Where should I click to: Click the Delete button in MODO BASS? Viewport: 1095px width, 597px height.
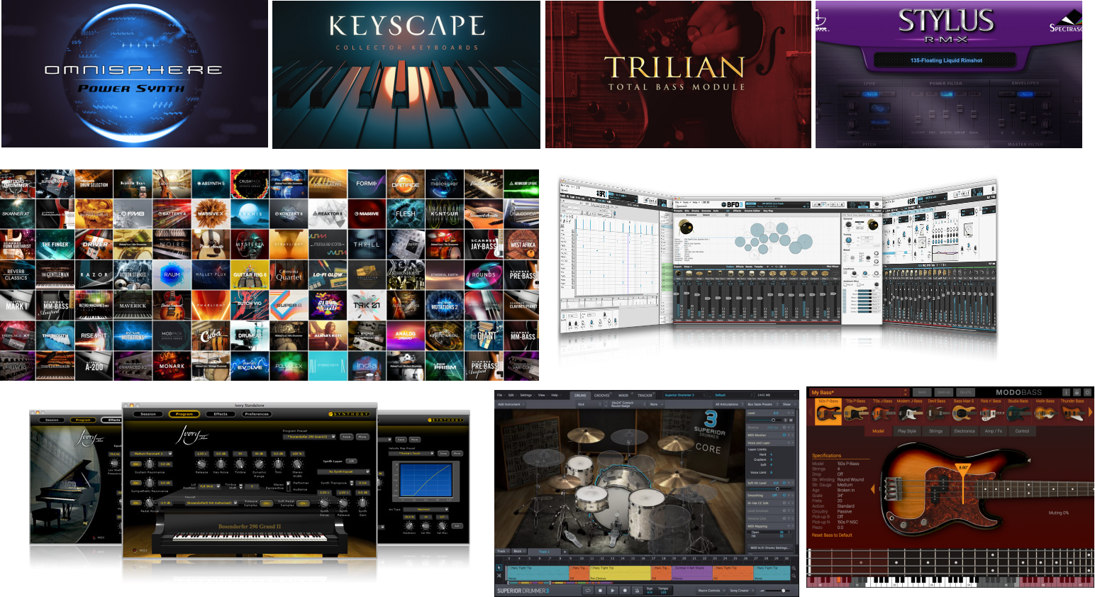point(965,392)
